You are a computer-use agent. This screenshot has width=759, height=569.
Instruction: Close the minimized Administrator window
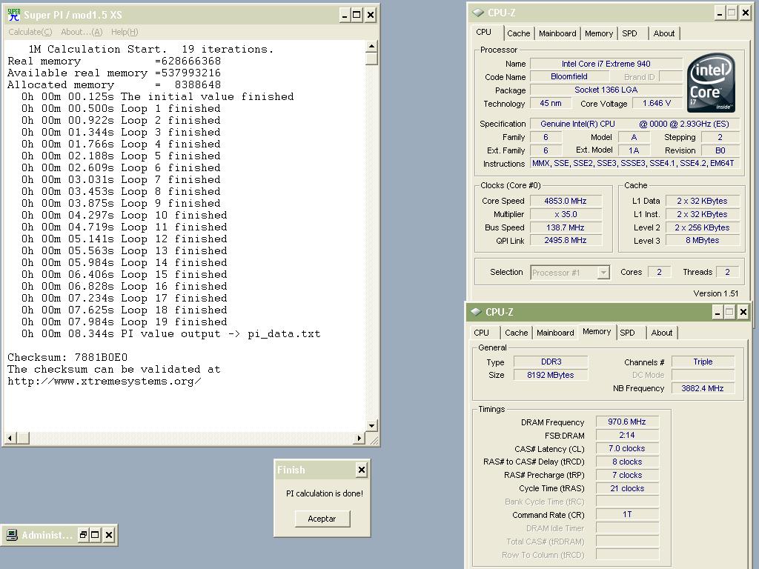(109, 535)
